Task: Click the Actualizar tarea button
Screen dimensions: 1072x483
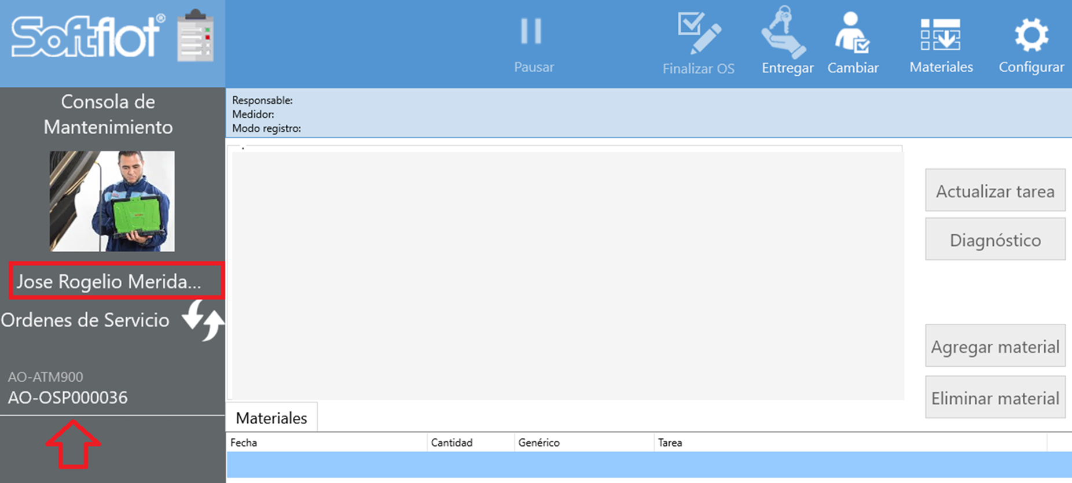Action: [x=995, y=190]
